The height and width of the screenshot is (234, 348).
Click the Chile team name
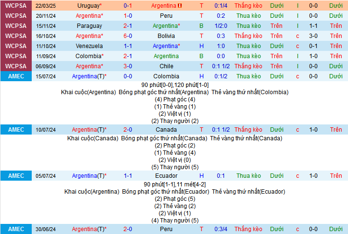[166, 66]
